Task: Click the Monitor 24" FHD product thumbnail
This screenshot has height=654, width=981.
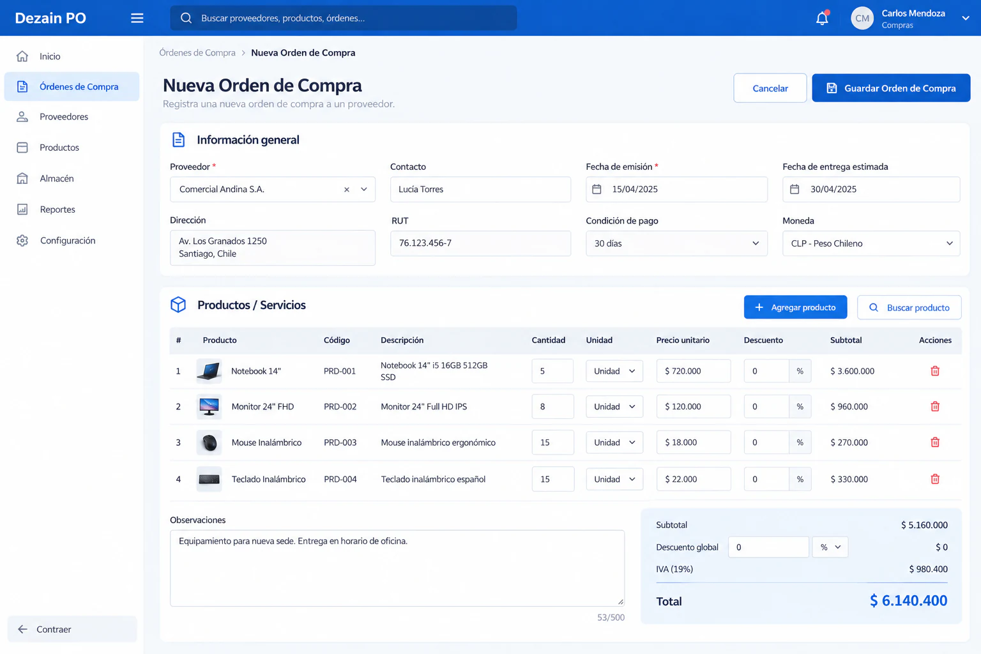Action: (209, 407)
